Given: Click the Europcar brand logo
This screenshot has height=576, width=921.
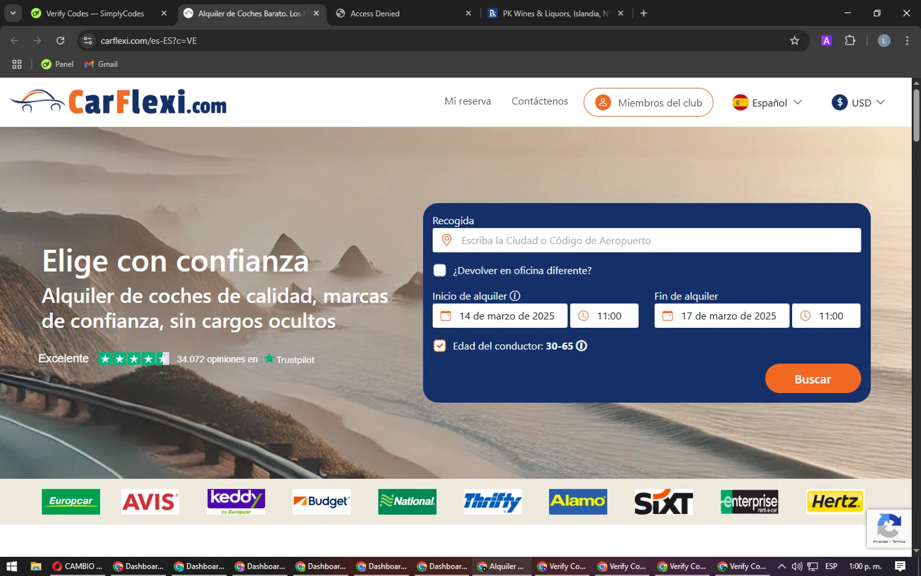Looking at the screenshot, I should click(71, 502).
